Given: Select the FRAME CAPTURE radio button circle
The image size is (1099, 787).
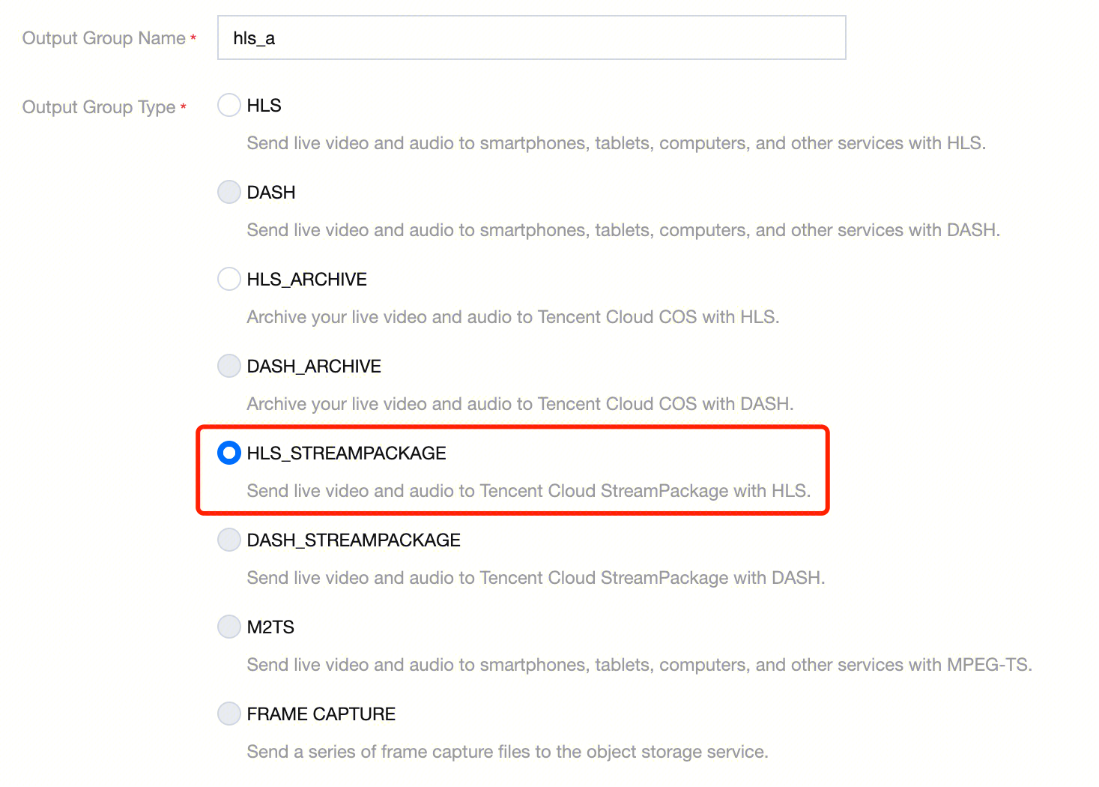Looking at the screenshot, I should pos(229,714).
